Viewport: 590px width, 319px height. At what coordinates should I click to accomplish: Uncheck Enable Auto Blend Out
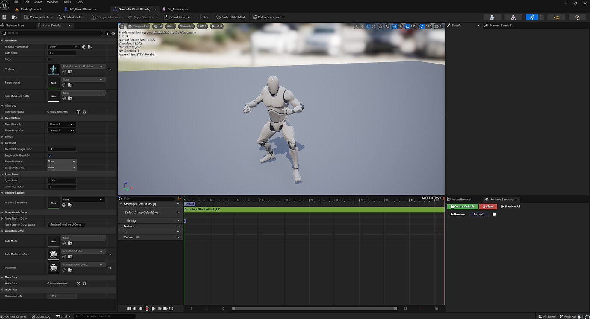(50, 155)
